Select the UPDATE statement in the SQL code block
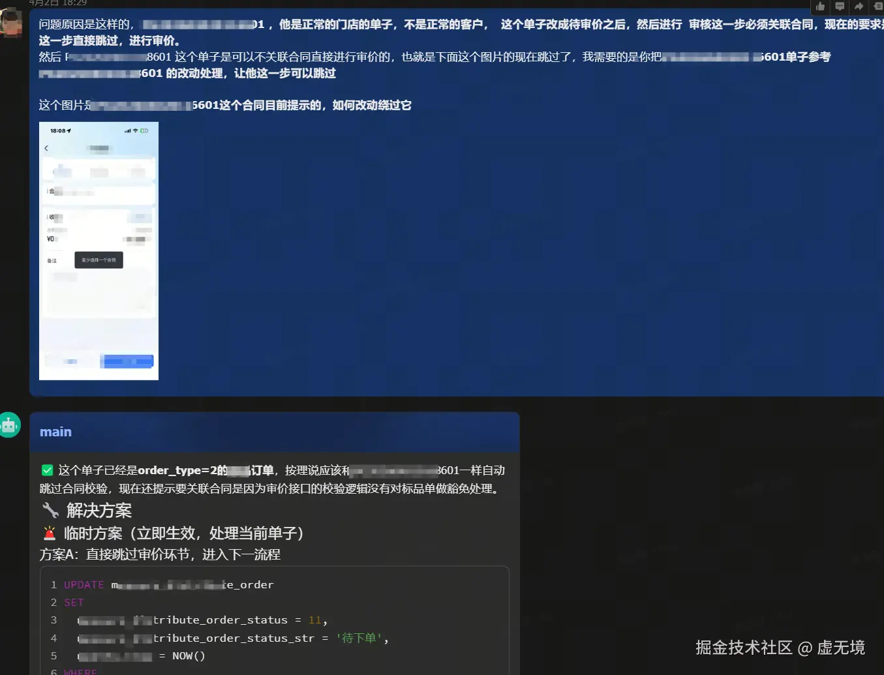Image resolution: width=884 pixels, height=675 pixels. 84,584
